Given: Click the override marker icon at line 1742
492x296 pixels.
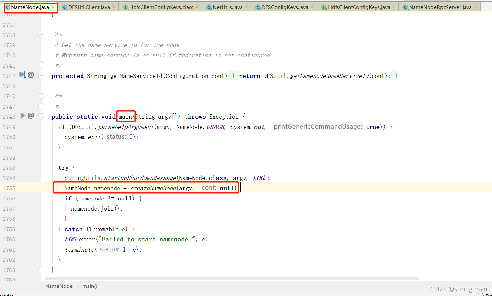Looking at the screenshot, I should [22, 75].
